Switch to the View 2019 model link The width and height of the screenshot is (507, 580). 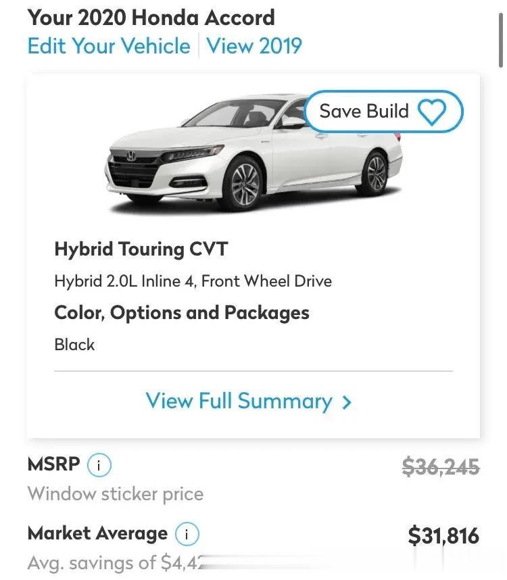pyautogui.click(x=254, y=46)
